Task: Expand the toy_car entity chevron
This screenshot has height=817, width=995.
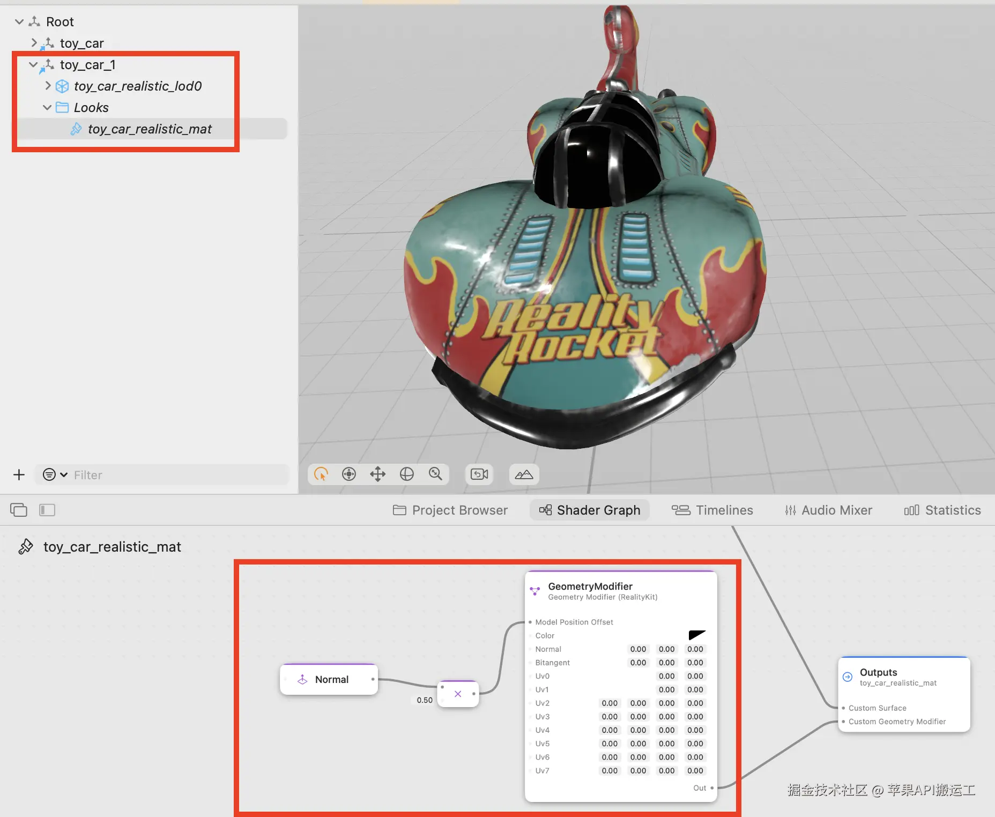Action: point(34,43)
